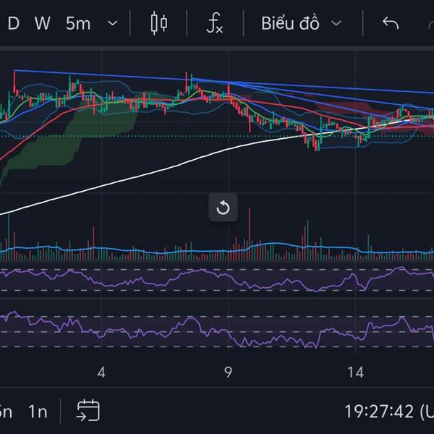Open the go-to-date calendar icon
This screenshot has height=434, width=434.
[88, 410]
